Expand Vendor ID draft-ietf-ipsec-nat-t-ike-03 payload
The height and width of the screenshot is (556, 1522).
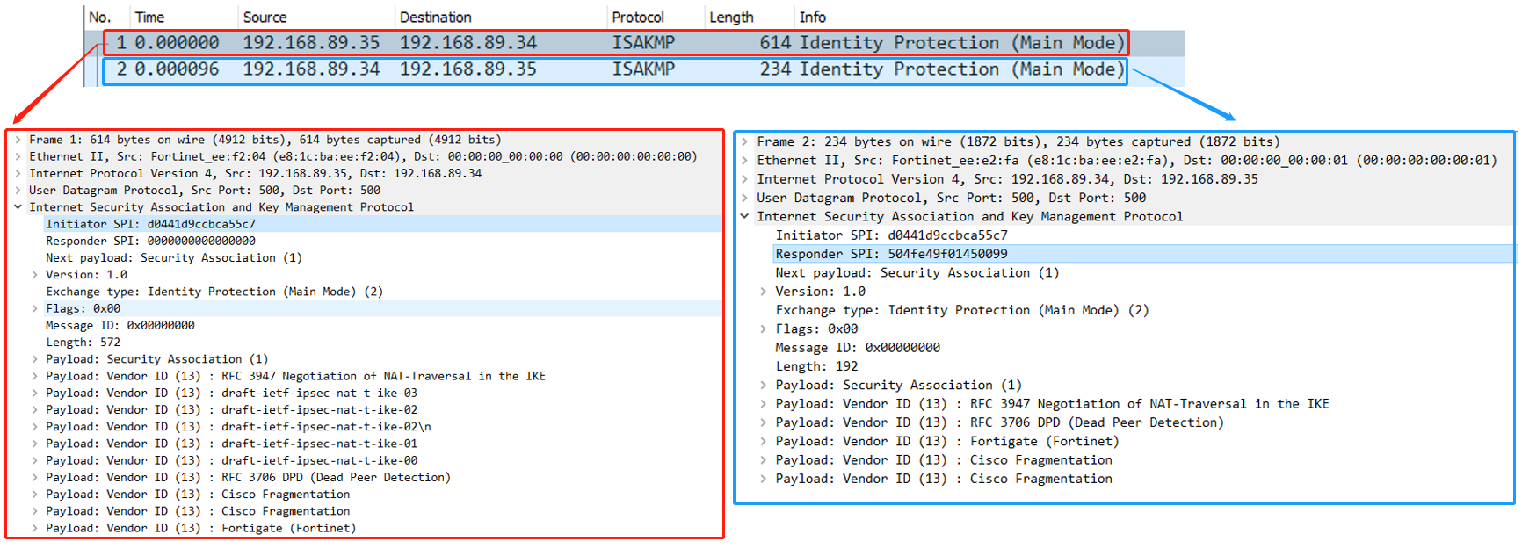[x=34, y=394]
